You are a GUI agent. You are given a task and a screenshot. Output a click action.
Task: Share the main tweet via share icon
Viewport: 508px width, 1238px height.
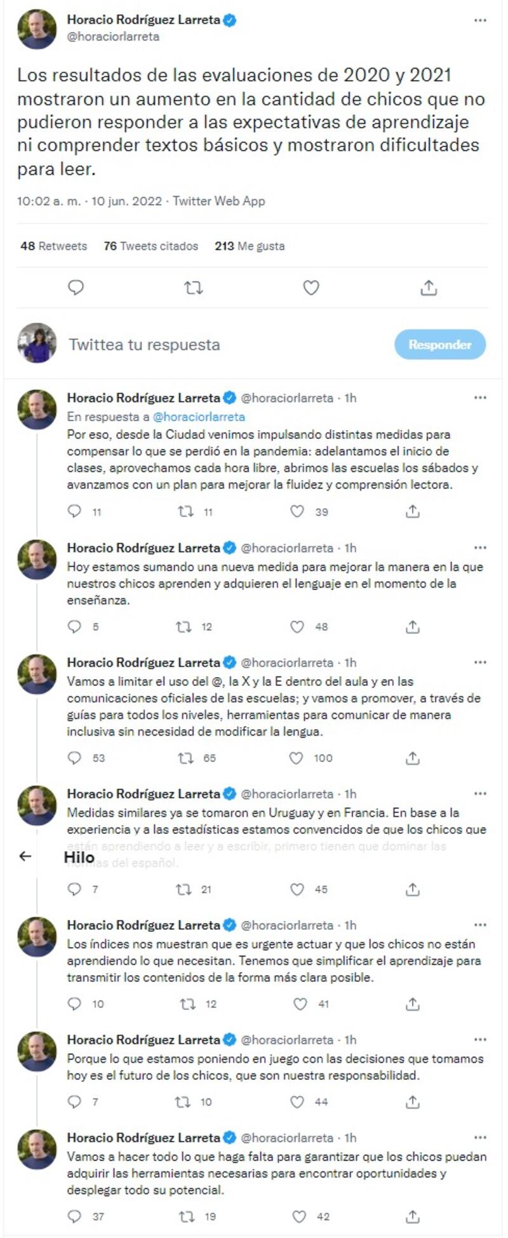coord(429,288)
